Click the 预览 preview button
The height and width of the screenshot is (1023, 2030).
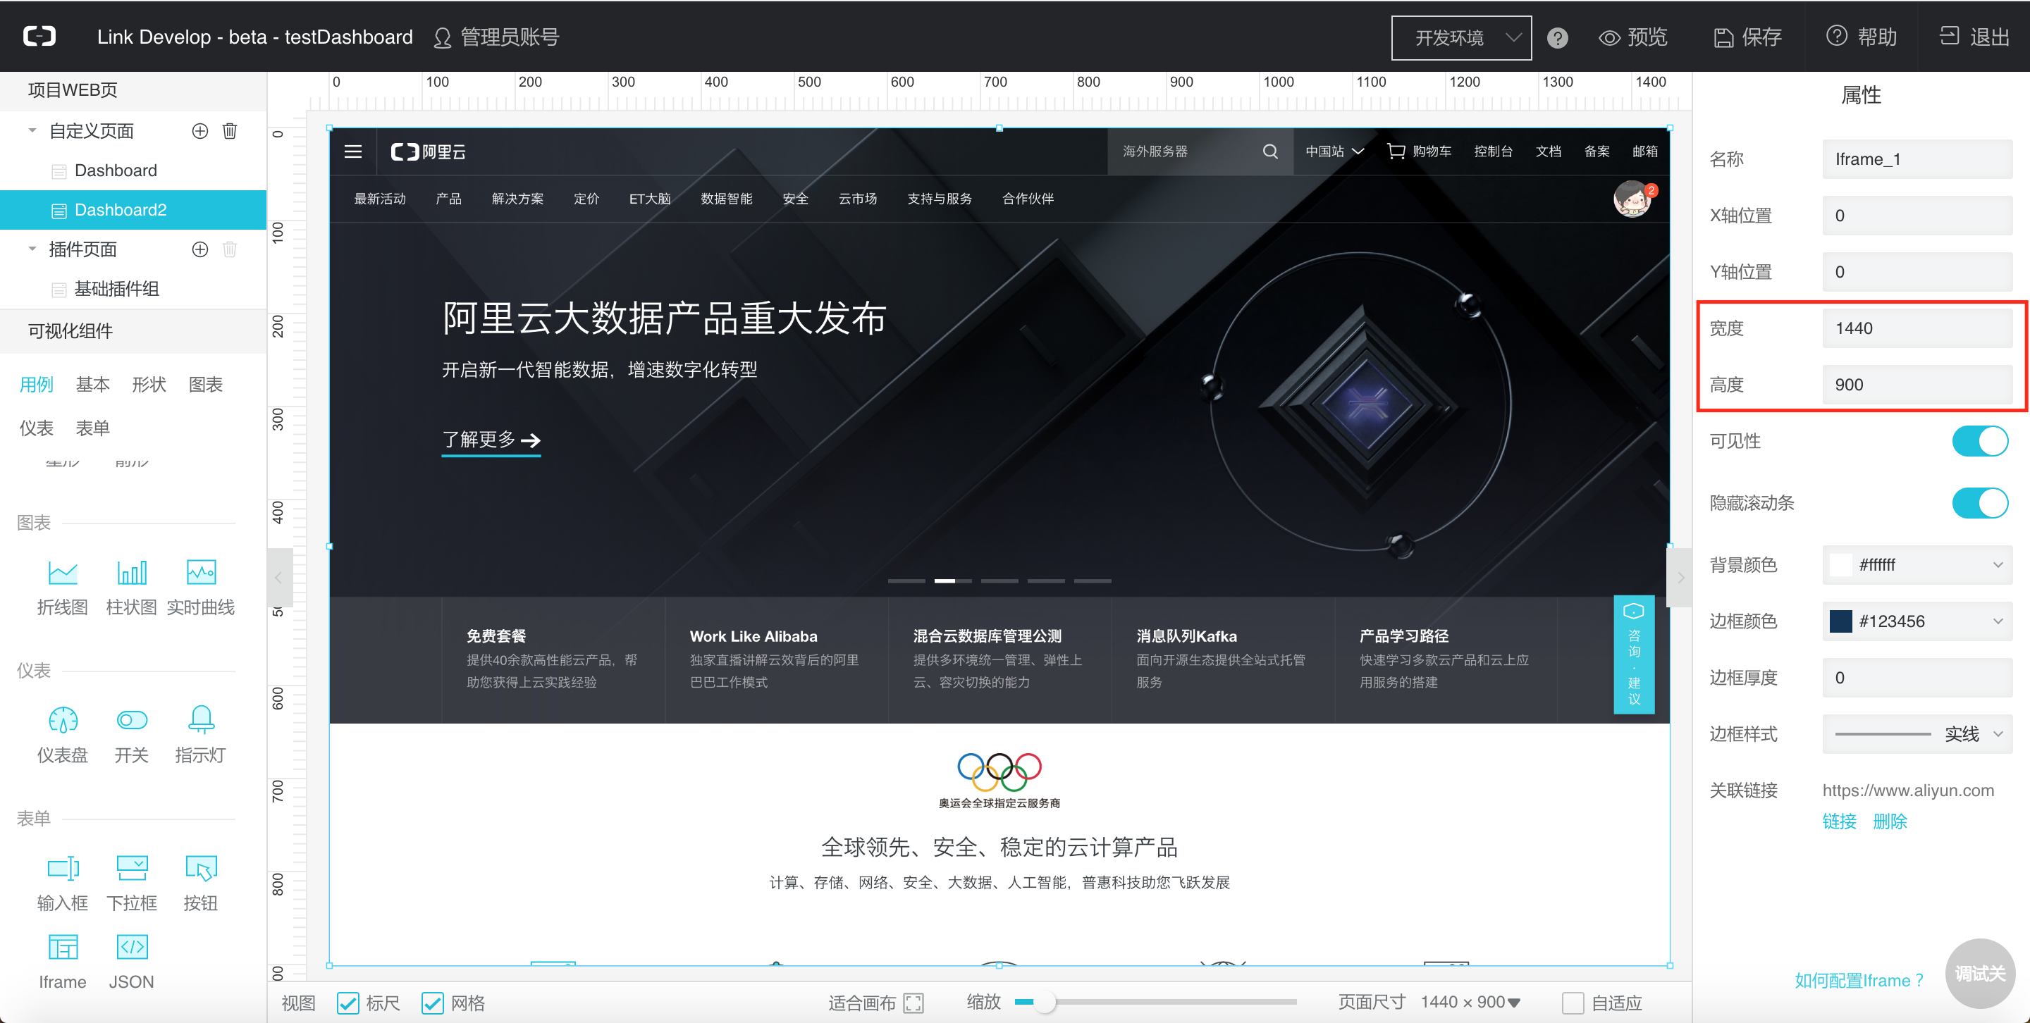click(1633, 37)
